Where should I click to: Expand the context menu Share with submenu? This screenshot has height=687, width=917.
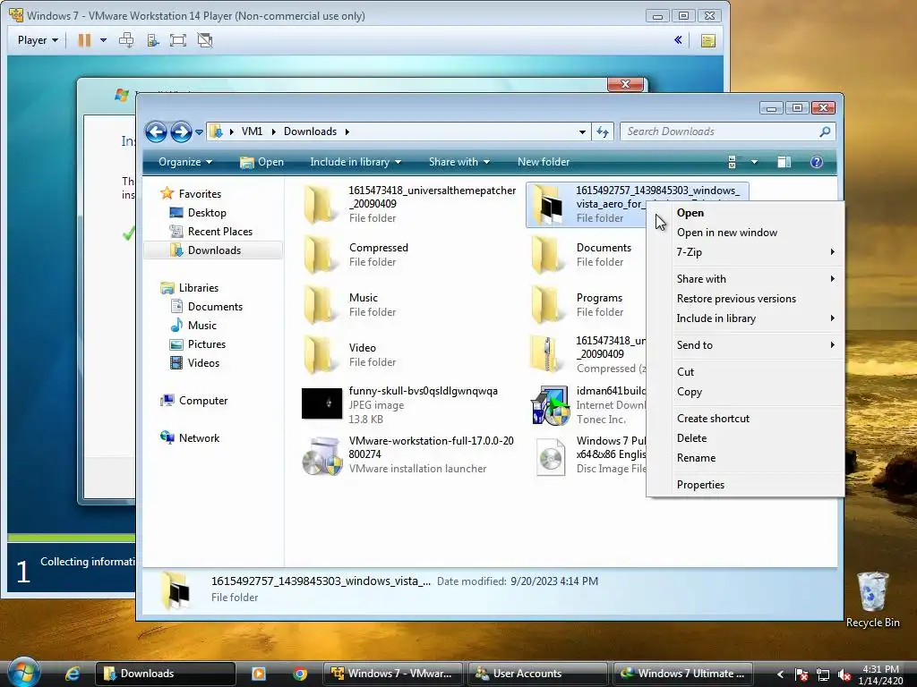pos(746,279)
